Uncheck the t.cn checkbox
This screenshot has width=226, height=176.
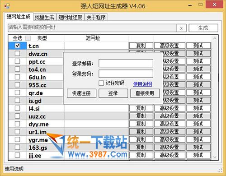[18, 46]
